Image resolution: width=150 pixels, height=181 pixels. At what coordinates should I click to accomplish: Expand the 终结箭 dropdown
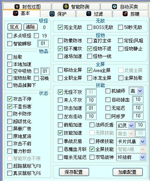(131, 157)
